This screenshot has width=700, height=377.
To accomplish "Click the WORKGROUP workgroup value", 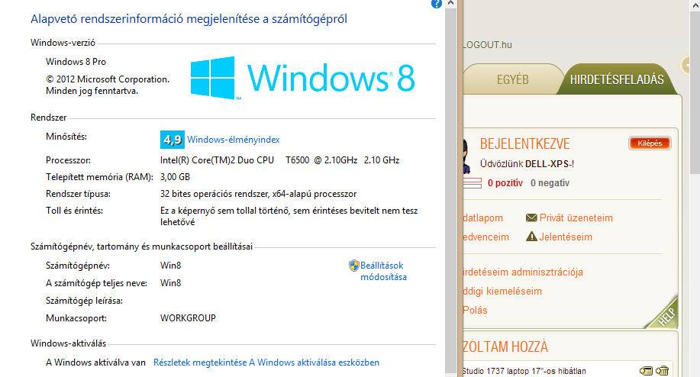I will click(x=188, y=318).
